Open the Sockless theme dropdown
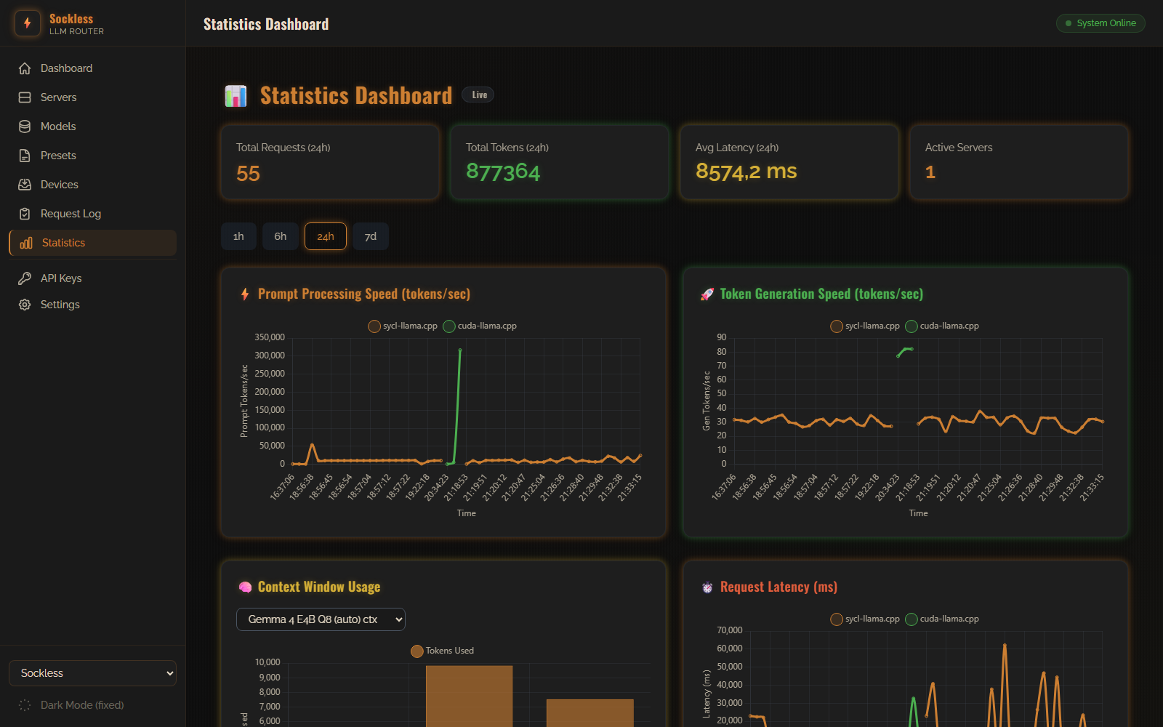The image size is (1163, 727). 92,673
